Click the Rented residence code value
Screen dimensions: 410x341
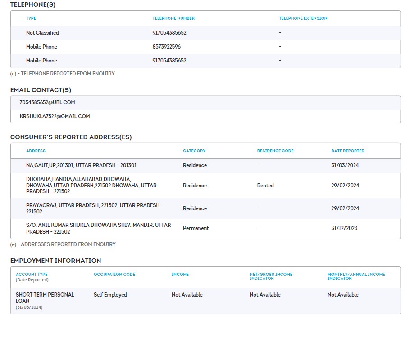coord(265,186)
